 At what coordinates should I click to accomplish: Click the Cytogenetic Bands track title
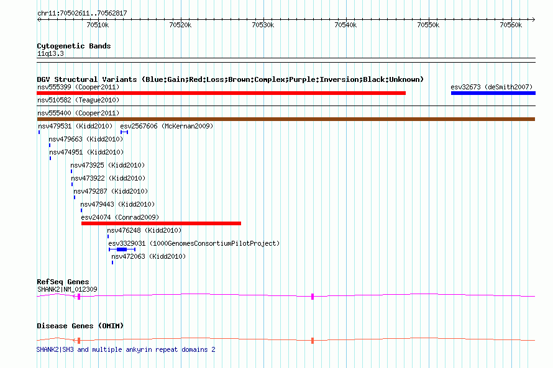(x=74, y=46)
